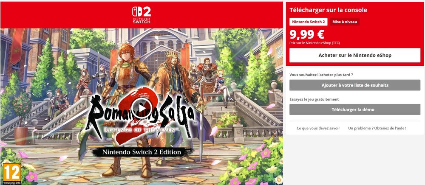Image resolution: width=425 pixels, height=185 pixels.
Task: Open the Ce que vous devez savoir link
Action: (x=318, y=128)
